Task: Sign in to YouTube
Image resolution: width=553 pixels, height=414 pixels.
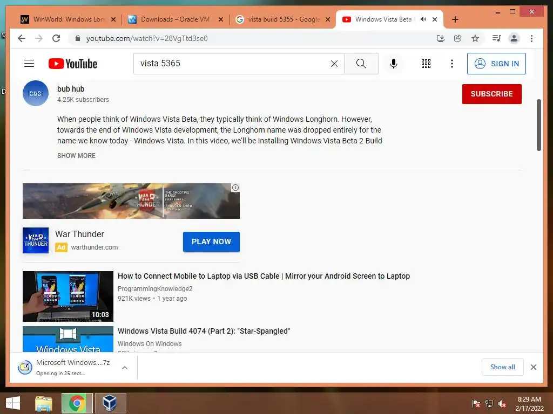Action: [x=496, y=64]
